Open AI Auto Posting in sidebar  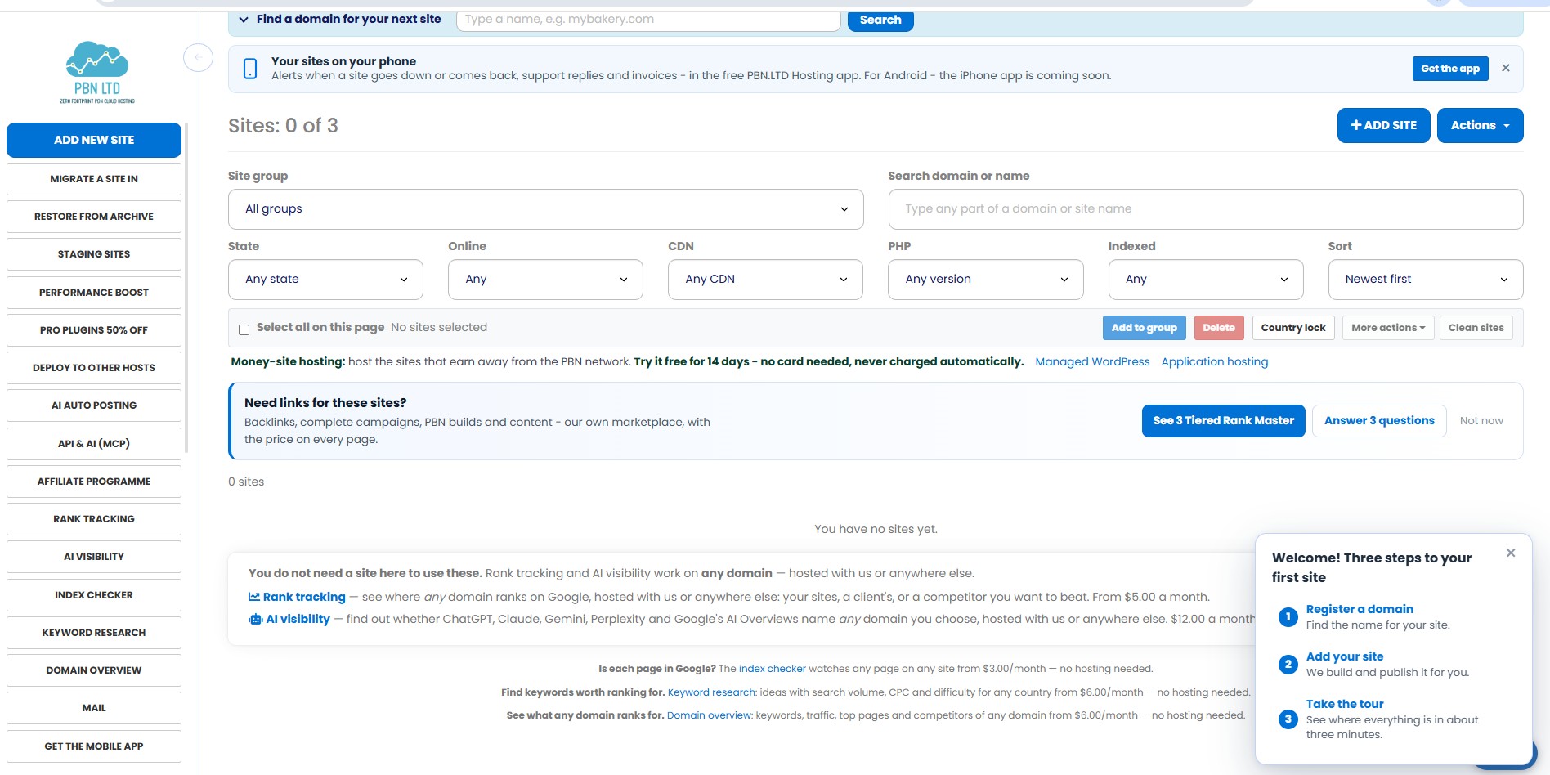click(x=94, y=405)
